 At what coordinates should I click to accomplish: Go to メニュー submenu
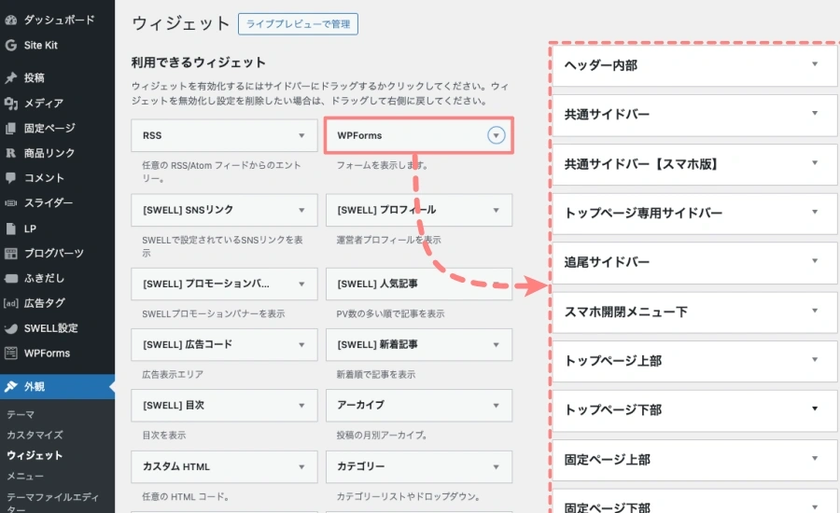point(25,476)
